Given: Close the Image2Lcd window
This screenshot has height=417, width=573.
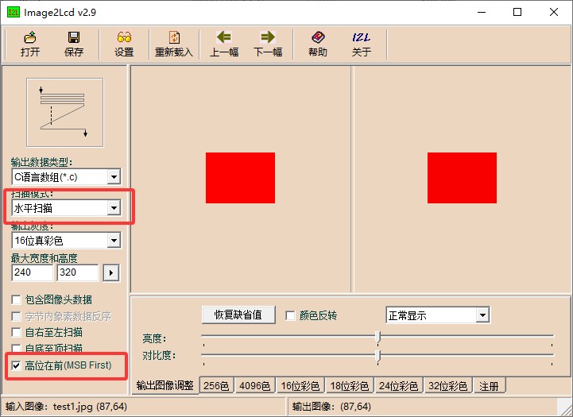Looking at the screenshot, I should click(554, 12).
